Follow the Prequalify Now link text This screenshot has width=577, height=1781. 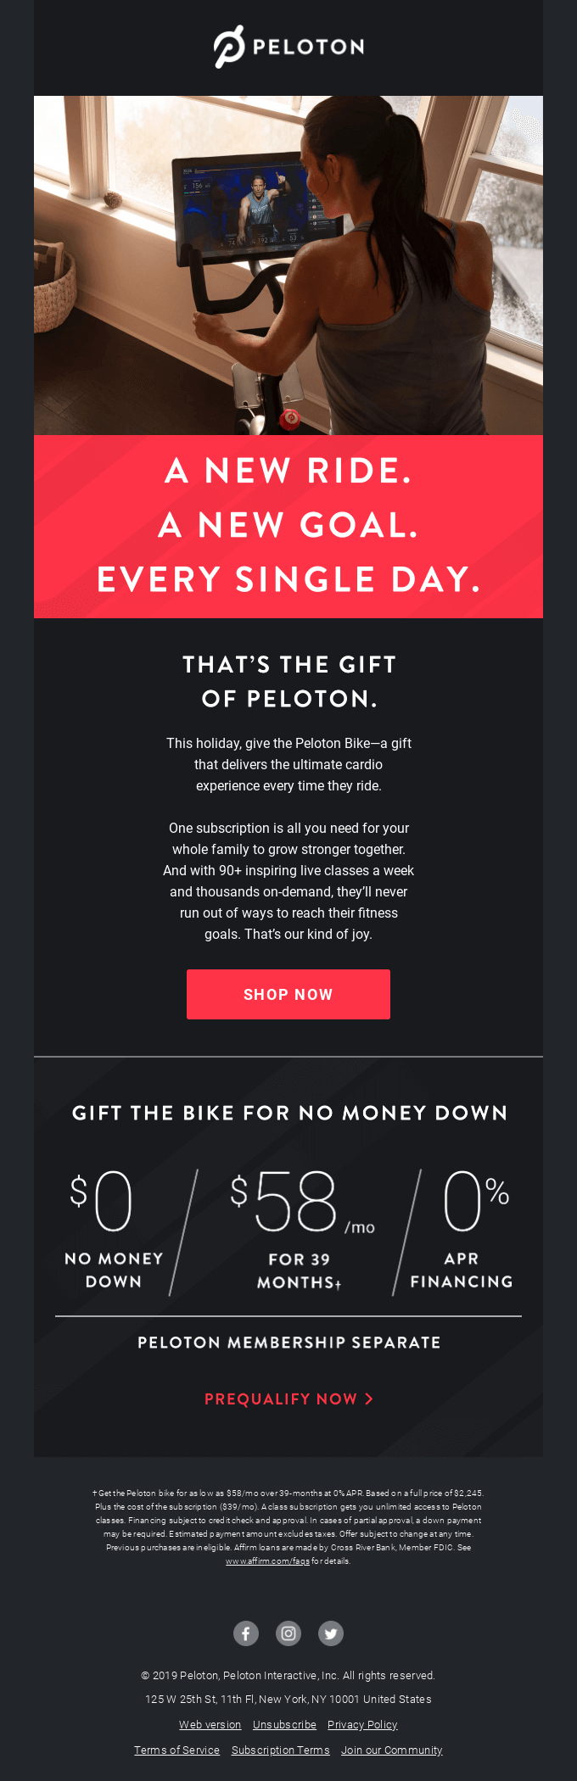[281, 1399]
